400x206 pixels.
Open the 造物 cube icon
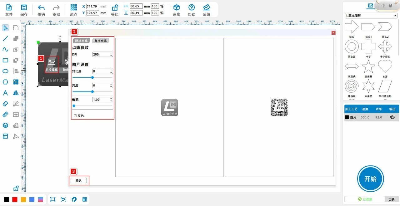click(177, 7)
